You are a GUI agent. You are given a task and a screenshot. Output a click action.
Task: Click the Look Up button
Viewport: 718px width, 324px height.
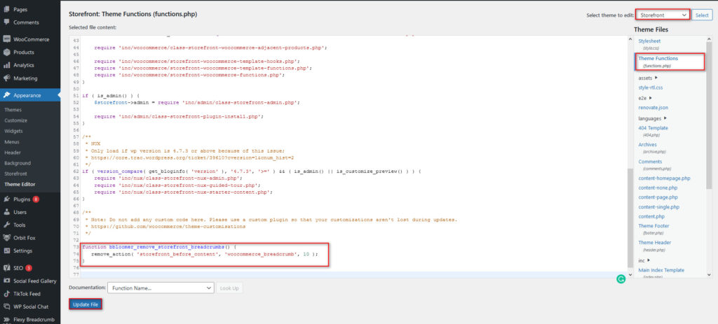(x=229, y=288)
